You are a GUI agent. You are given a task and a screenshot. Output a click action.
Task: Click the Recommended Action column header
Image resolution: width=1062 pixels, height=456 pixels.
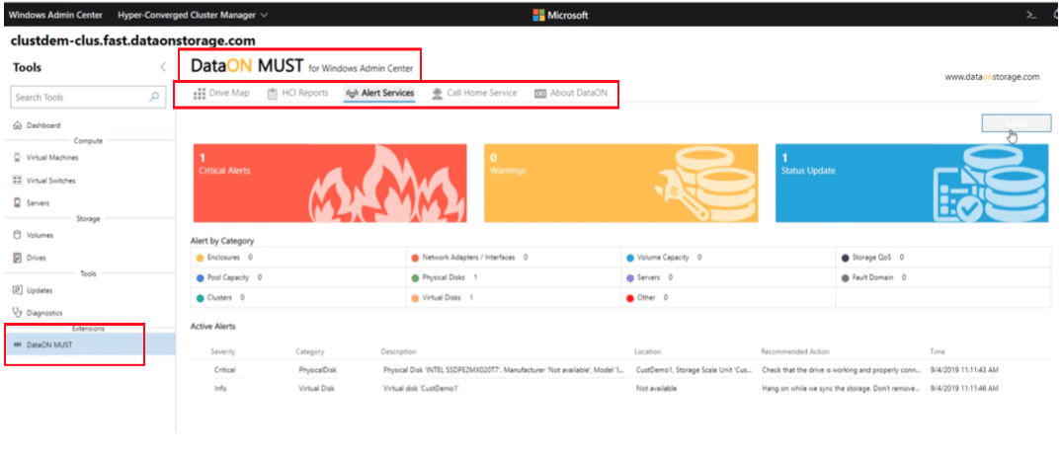795,351
